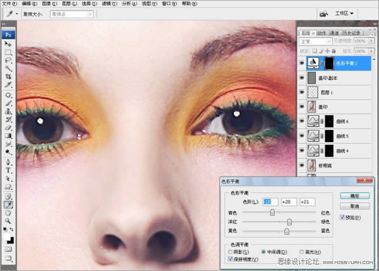Select the Type tool
The height and width of the screenshot is (271, 379).
[x=8, y=170]
